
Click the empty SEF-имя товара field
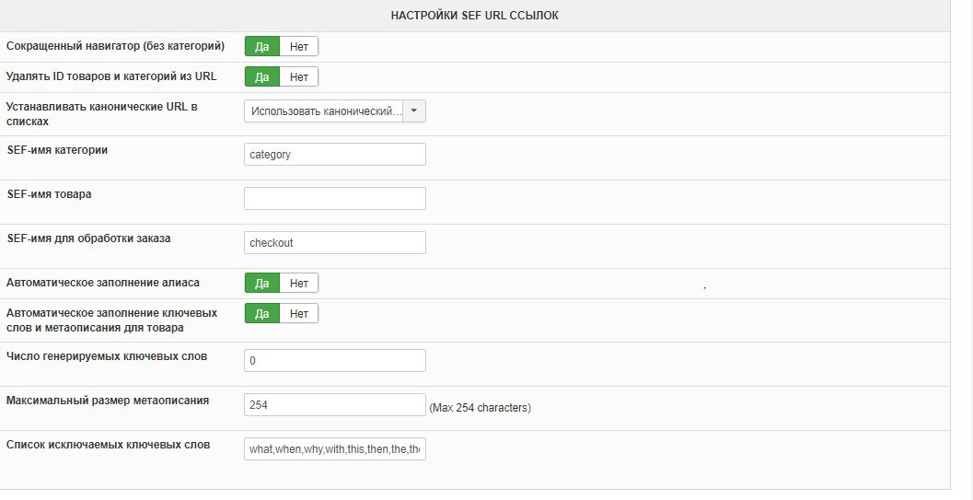click(x=334, y=199)
